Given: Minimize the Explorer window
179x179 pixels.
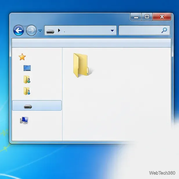Looking at the screenshot, I should coord(136,17).
